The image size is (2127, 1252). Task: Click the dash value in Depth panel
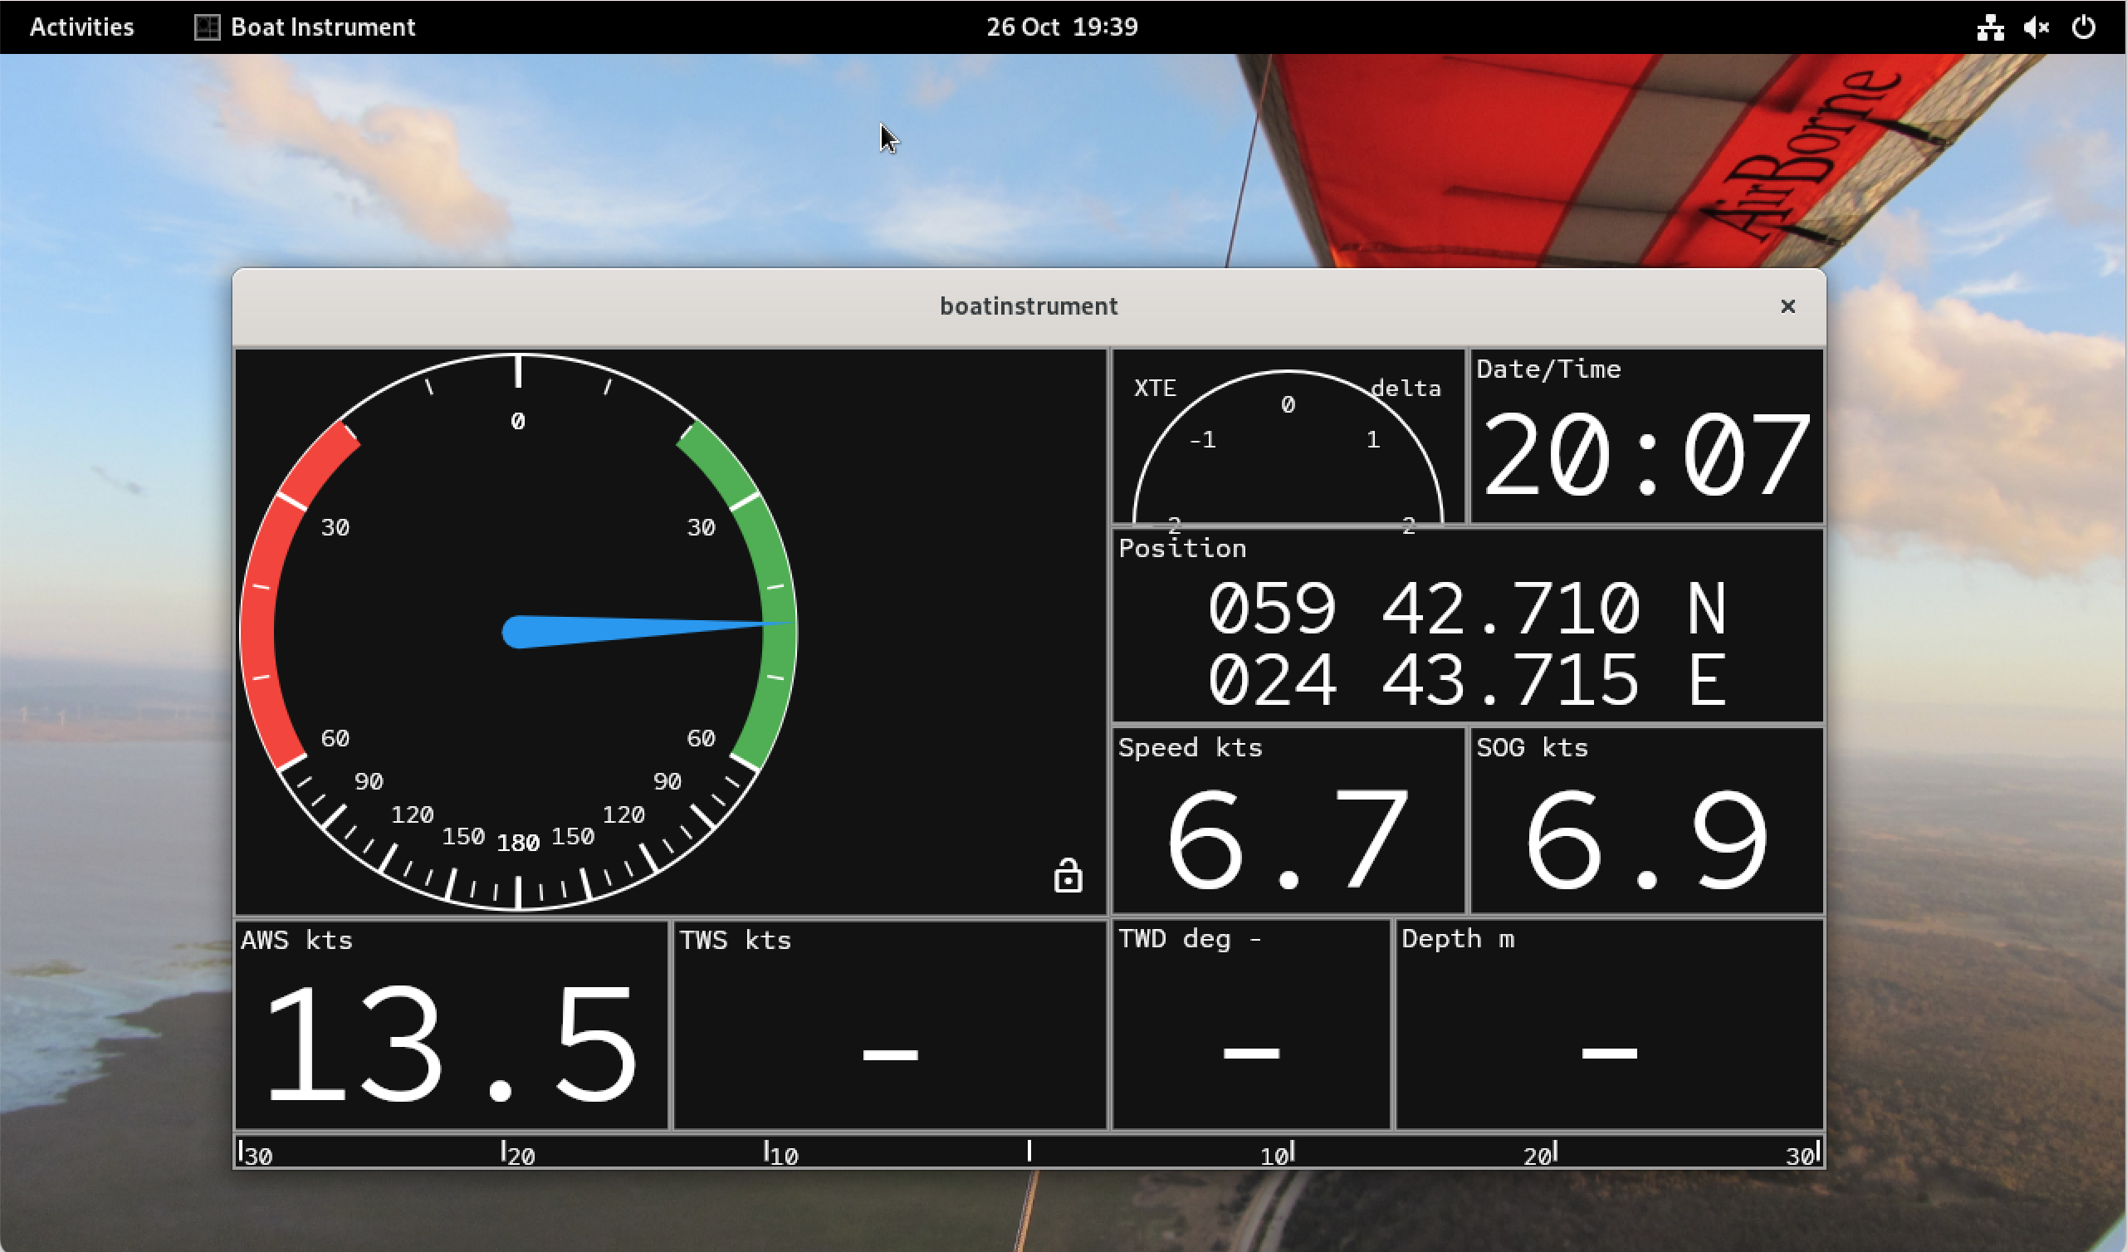tap(1609, 1053)
